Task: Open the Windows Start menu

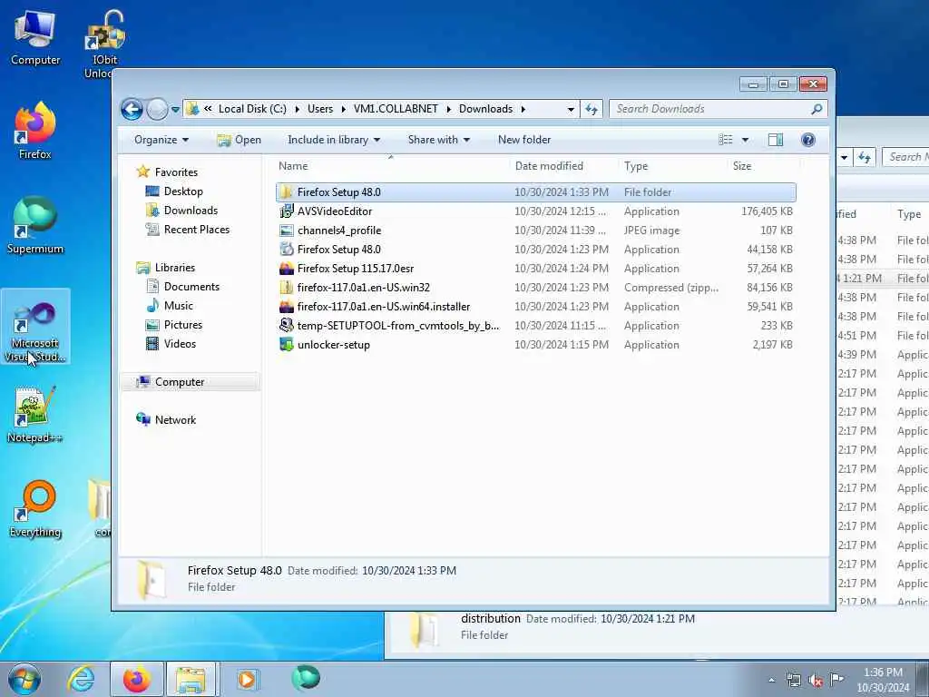Action: 24,679
